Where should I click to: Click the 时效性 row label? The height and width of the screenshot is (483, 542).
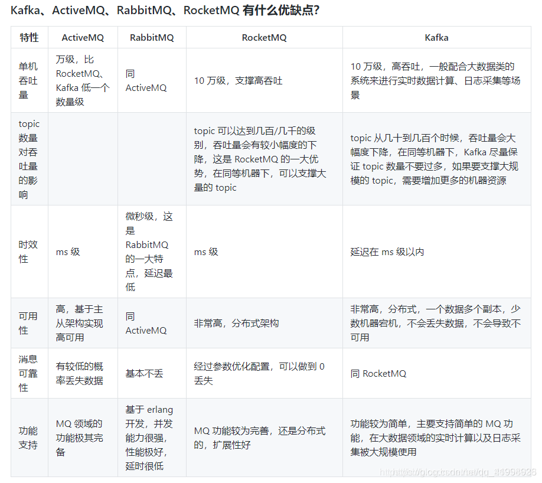pyautogui.click(x=28, y=252)
